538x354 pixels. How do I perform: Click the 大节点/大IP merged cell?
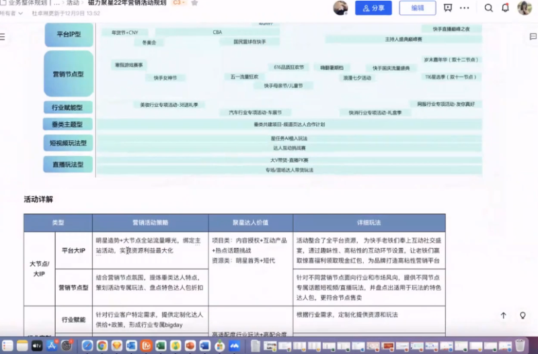click(40, 269)
